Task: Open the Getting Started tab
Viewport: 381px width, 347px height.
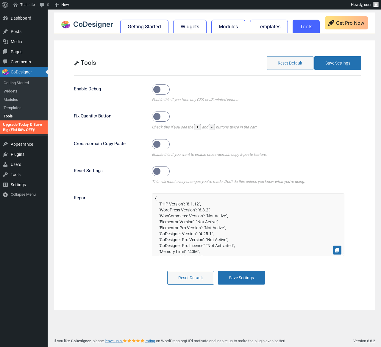Action: (144, 26)
